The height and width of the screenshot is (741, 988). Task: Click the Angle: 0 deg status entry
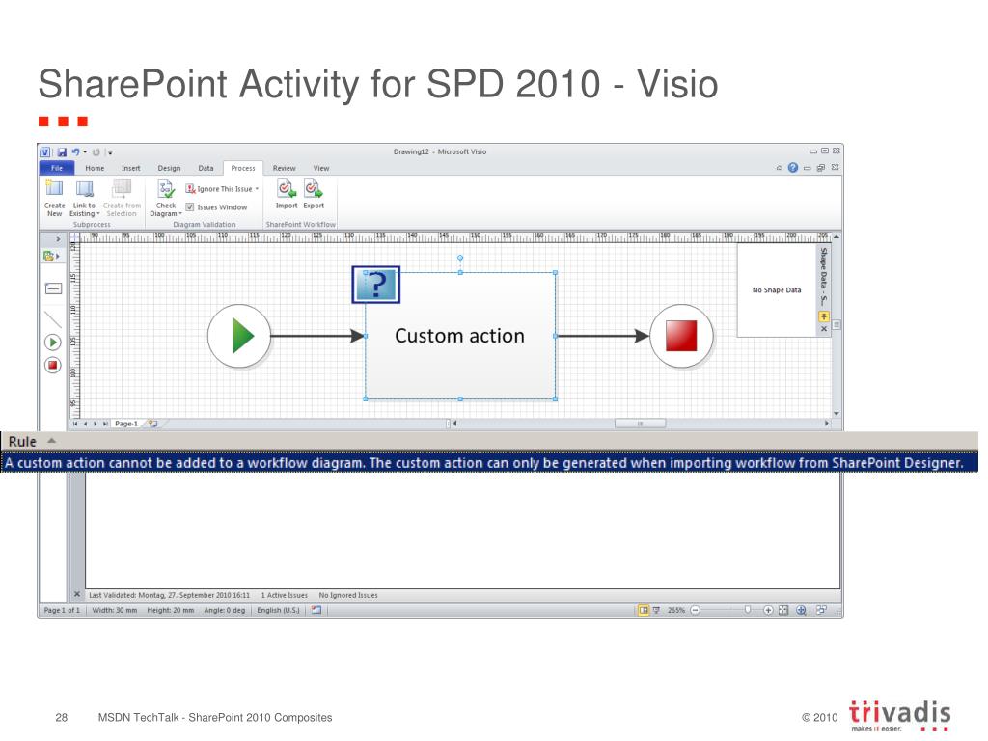[224, 610]
